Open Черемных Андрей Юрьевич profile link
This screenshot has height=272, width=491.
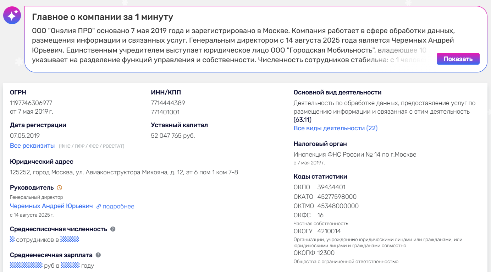[51, 206]
